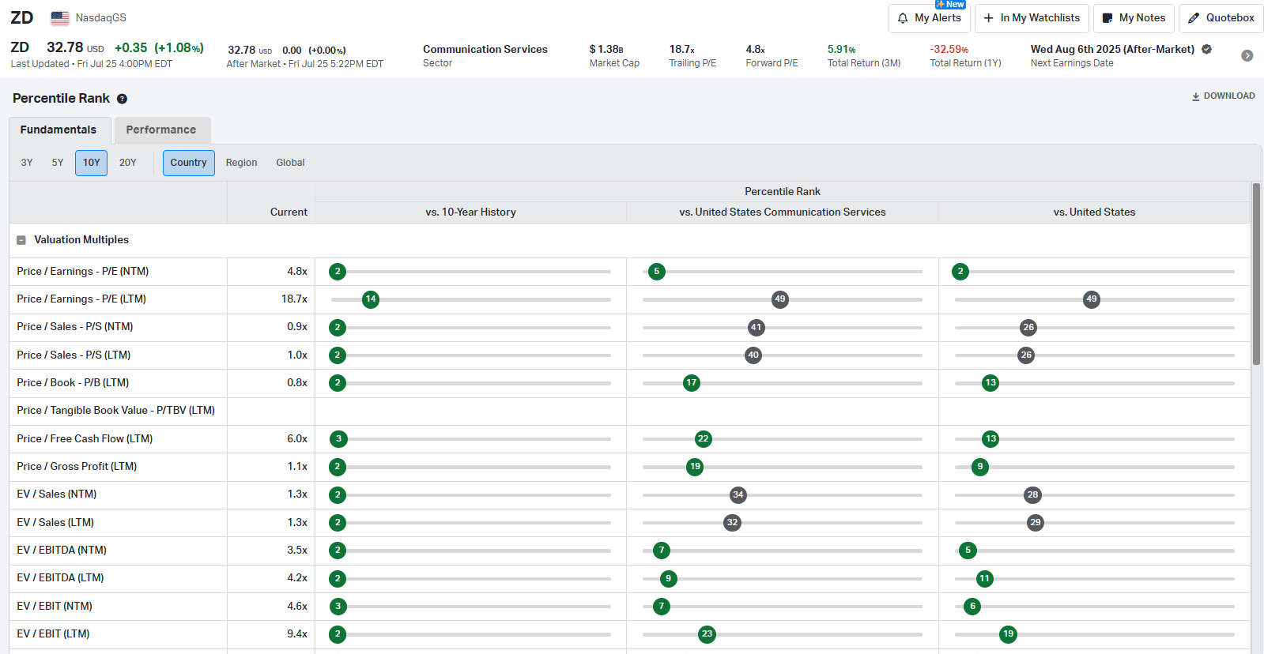Click the P/E (NTM) sector percentile marker 5
Viewport: 1264px width, 654px height.
click(x=656, y=272)
